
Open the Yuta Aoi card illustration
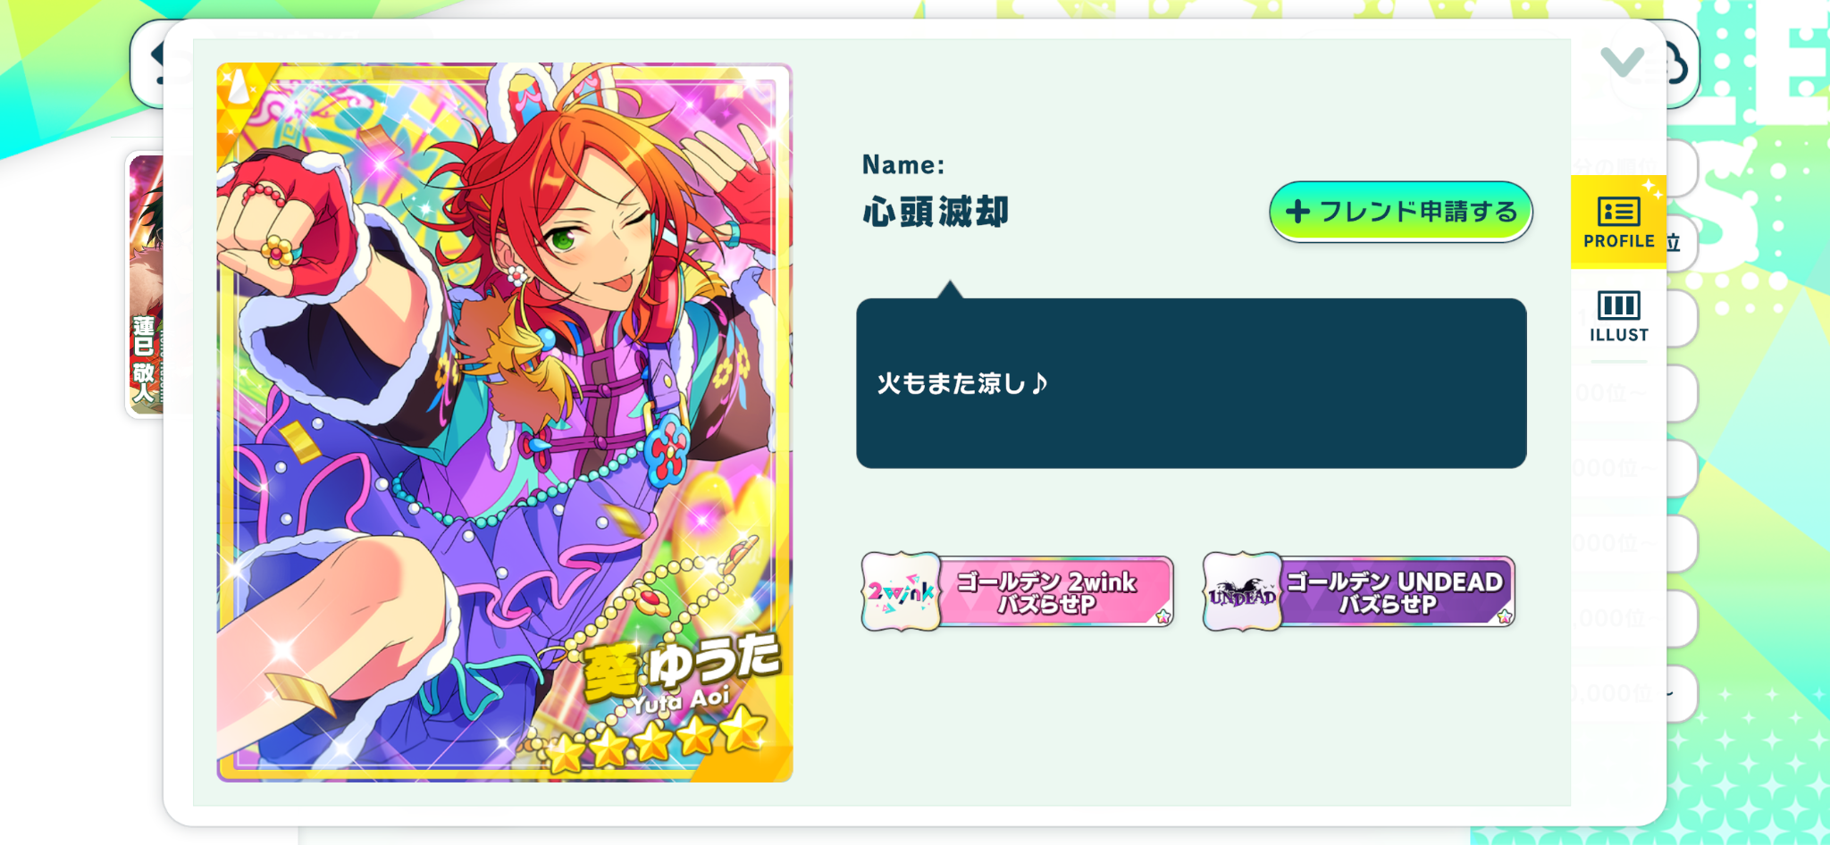click(x=504, y=422)
